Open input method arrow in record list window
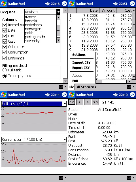The height and width of the screenshot is (182, 136). 133,87
